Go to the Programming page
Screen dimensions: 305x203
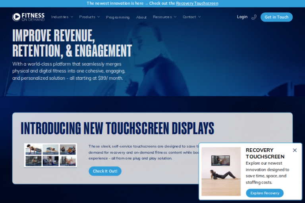(118, 17)
